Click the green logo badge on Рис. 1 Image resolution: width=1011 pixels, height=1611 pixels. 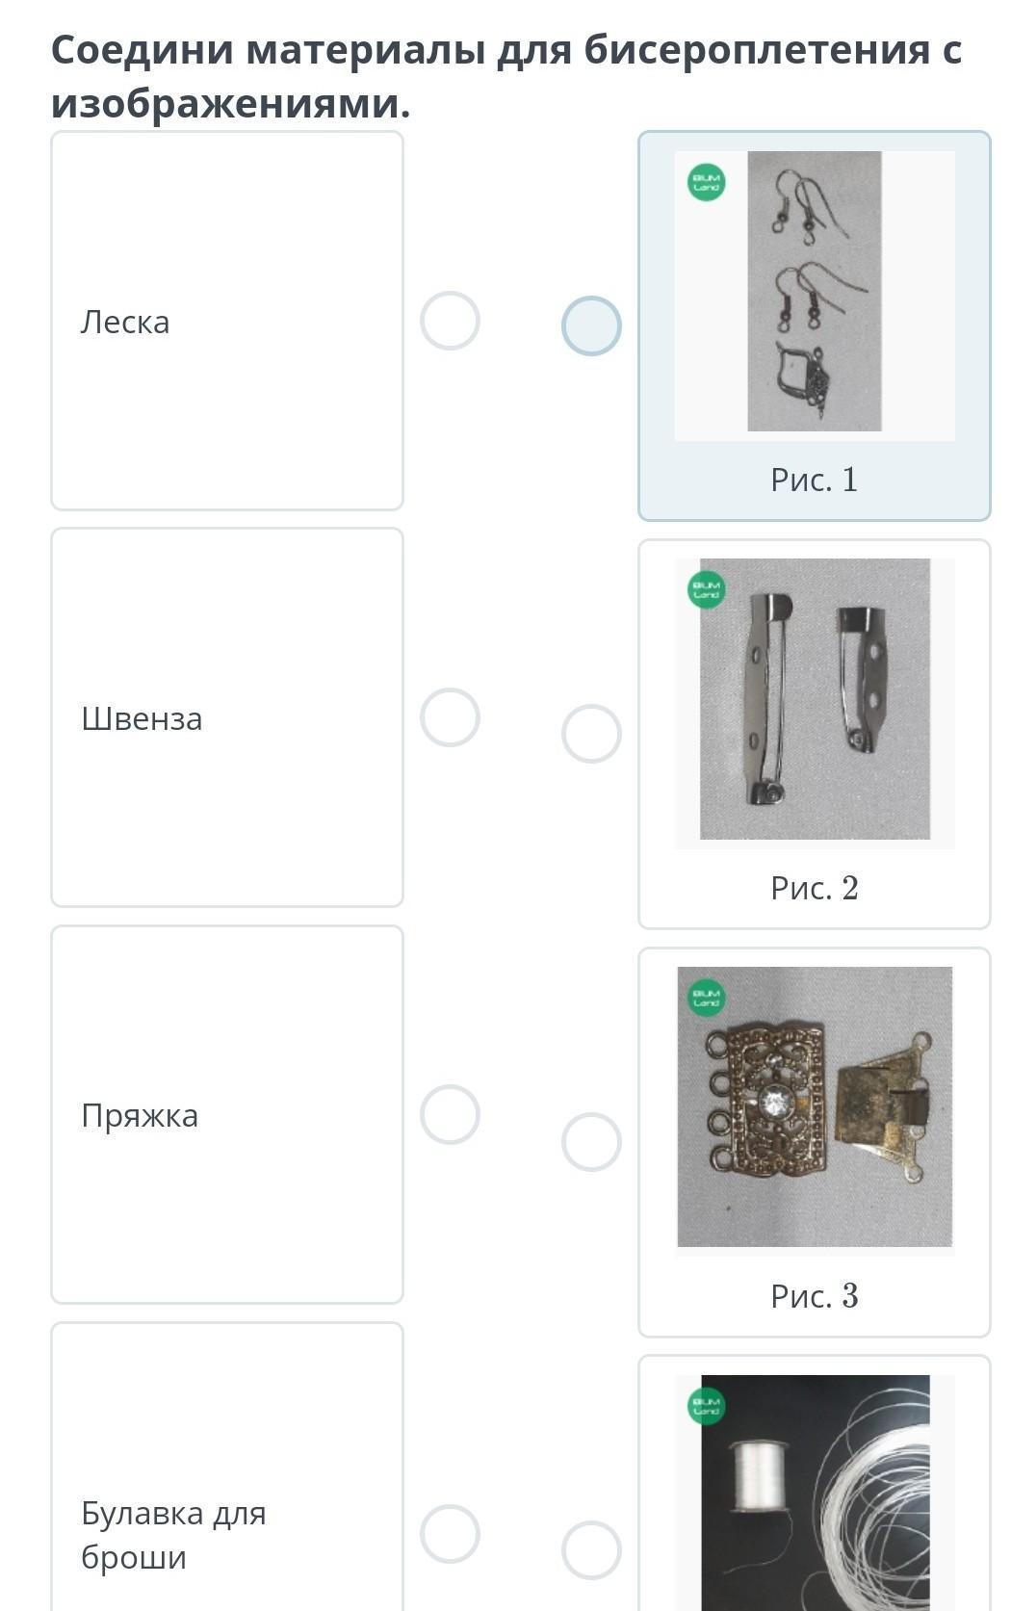click(707, 182)
